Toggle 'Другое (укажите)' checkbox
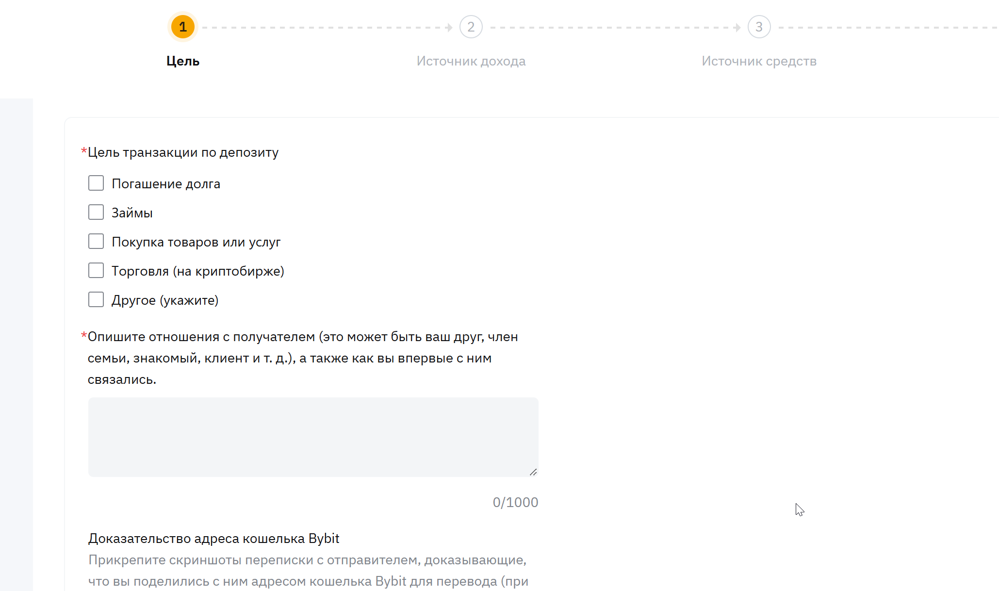The image size is (999, 591). pyautogui.click(x=96, y=300)
